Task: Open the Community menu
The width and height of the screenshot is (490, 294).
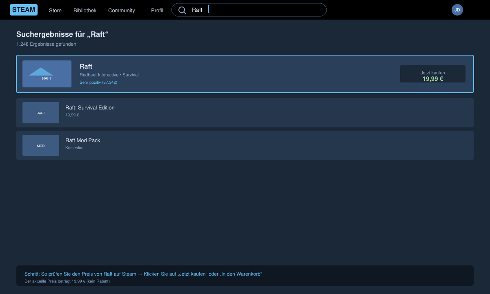Action: tap(121, 10)
